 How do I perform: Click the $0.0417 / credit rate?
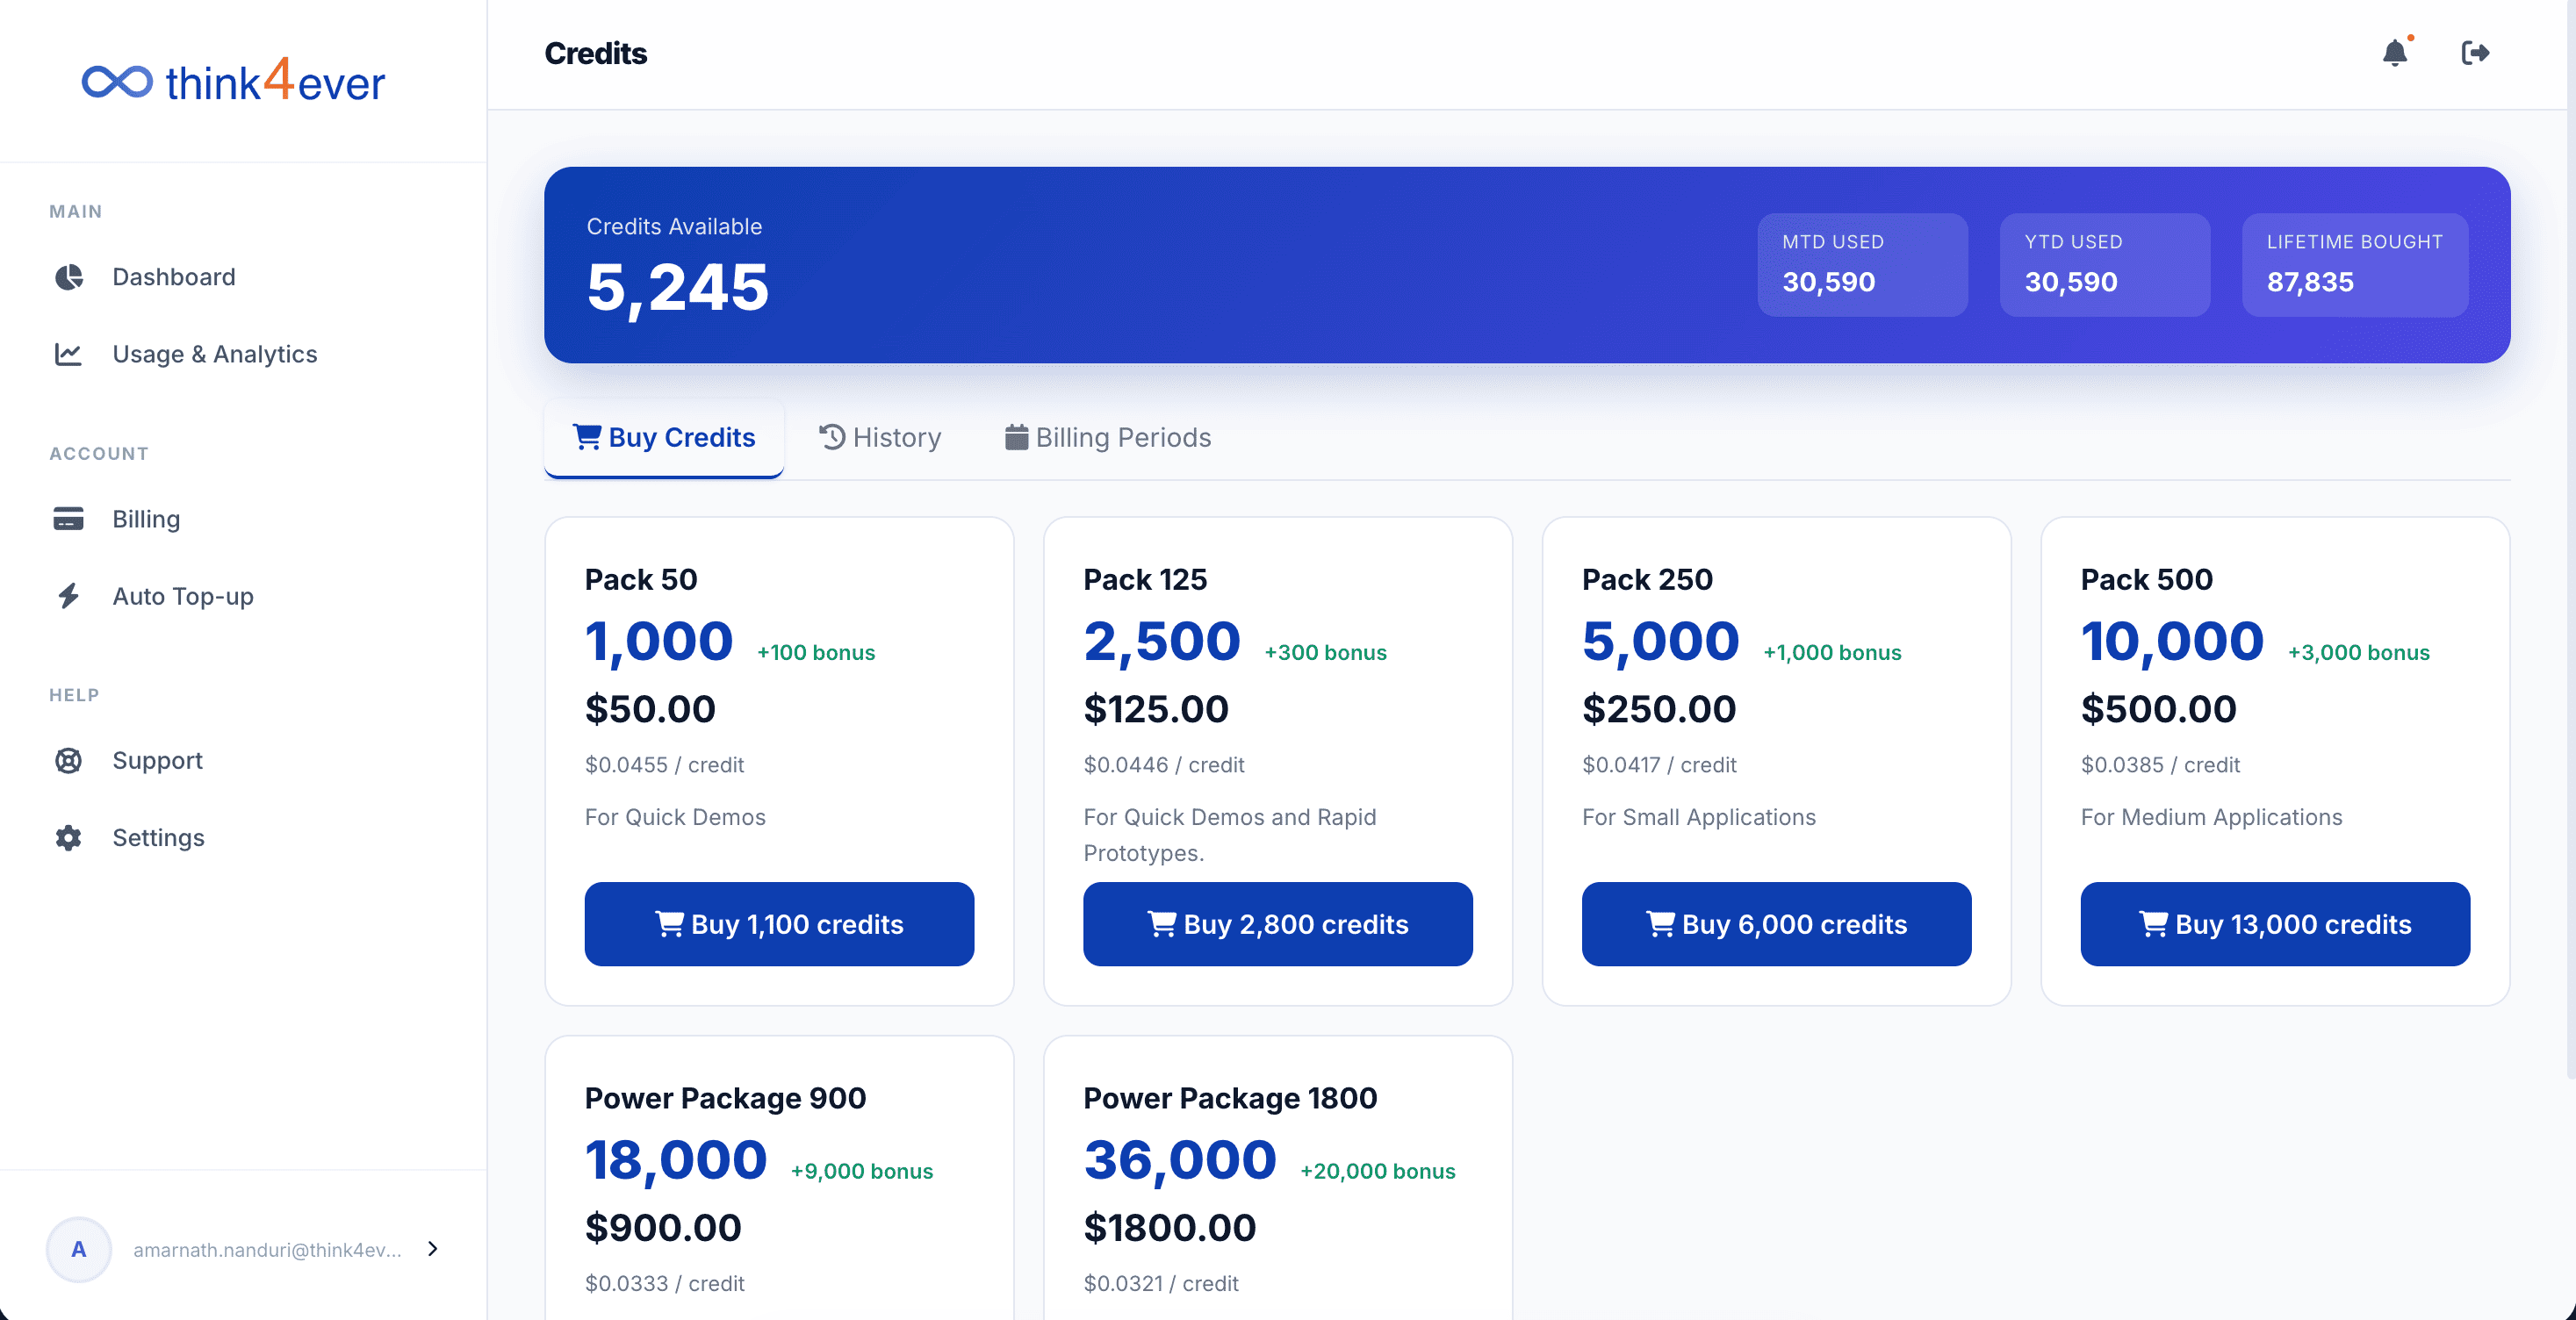click(1659, 765)
